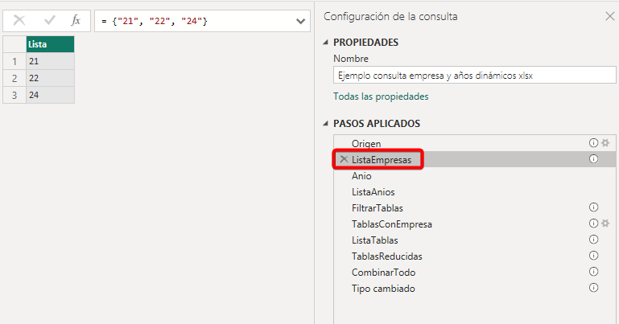
Task: Click info icon for CombinarTodo step
Action: click(x=594, y=272)
